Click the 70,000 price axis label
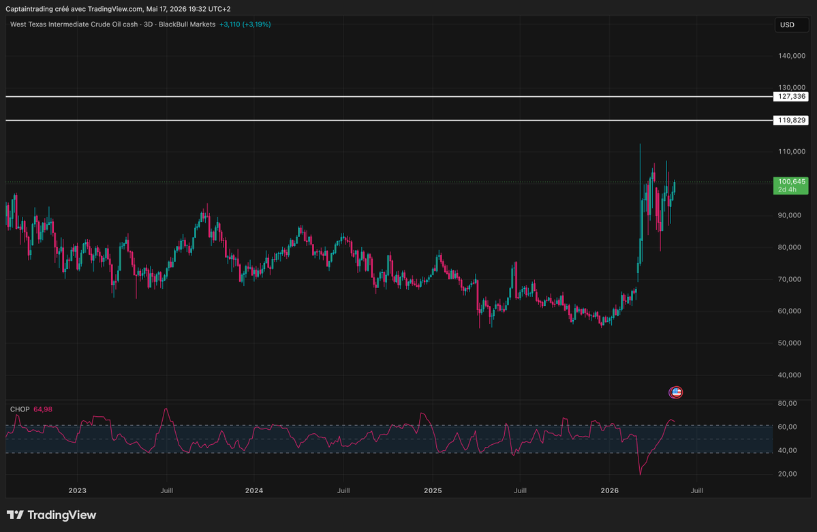Image resolution: width=817 pixels, height=532 pixels. point(789,279)
